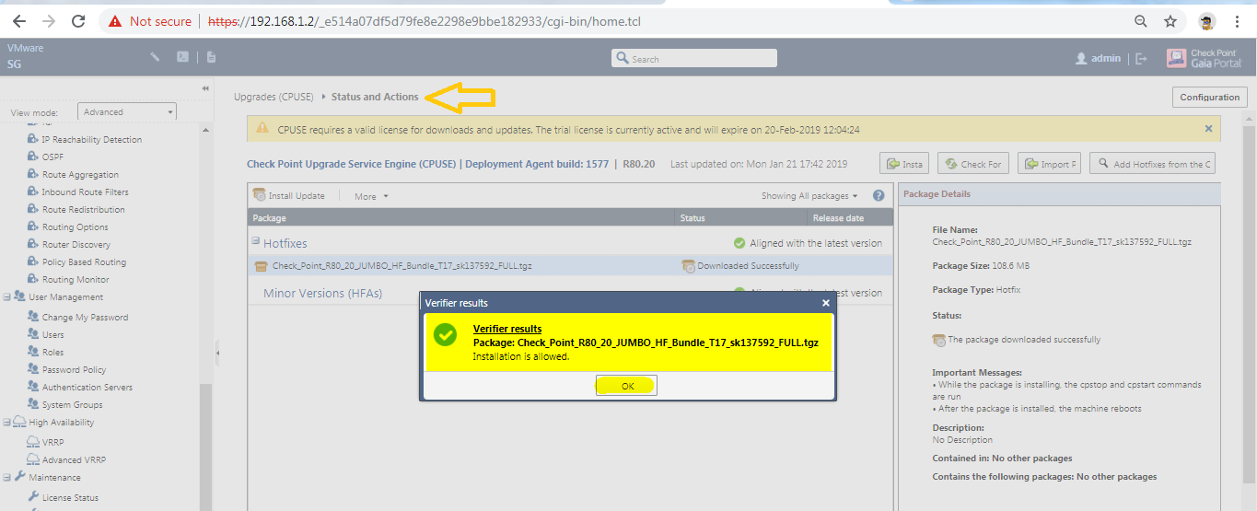Click the Status column header
Viewport: 1257px width, 511px height.
tap(741, 218)
